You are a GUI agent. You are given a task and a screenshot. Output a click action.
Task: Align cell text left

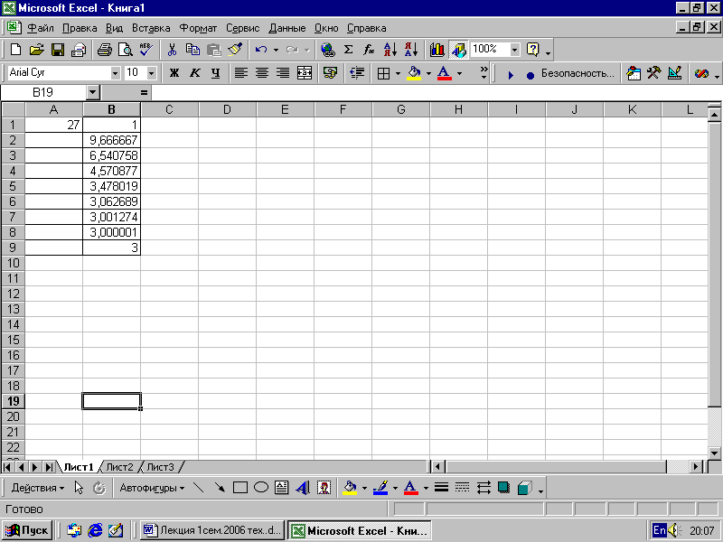(x=241, y=73)
